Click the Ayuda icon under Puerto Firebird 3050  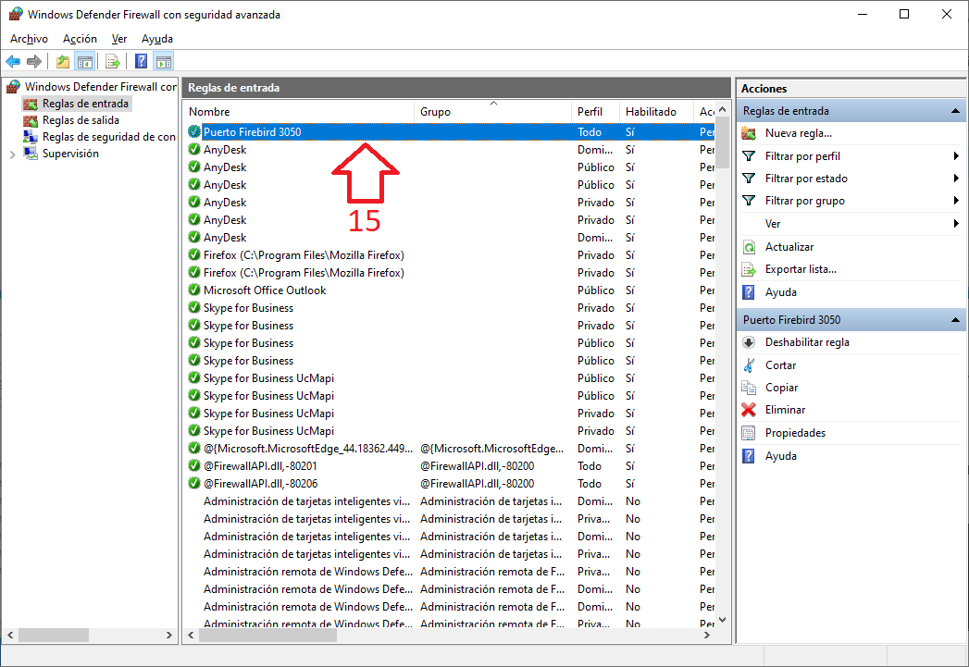click(749, 456)
